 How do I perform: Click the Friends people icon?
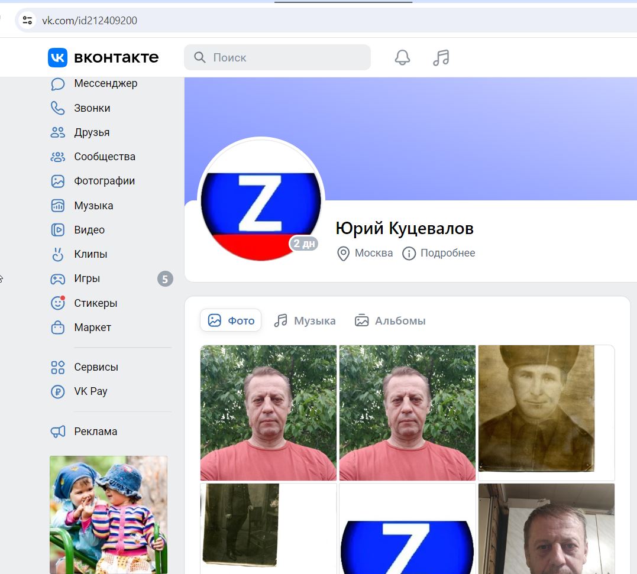[x=58, y=132]
